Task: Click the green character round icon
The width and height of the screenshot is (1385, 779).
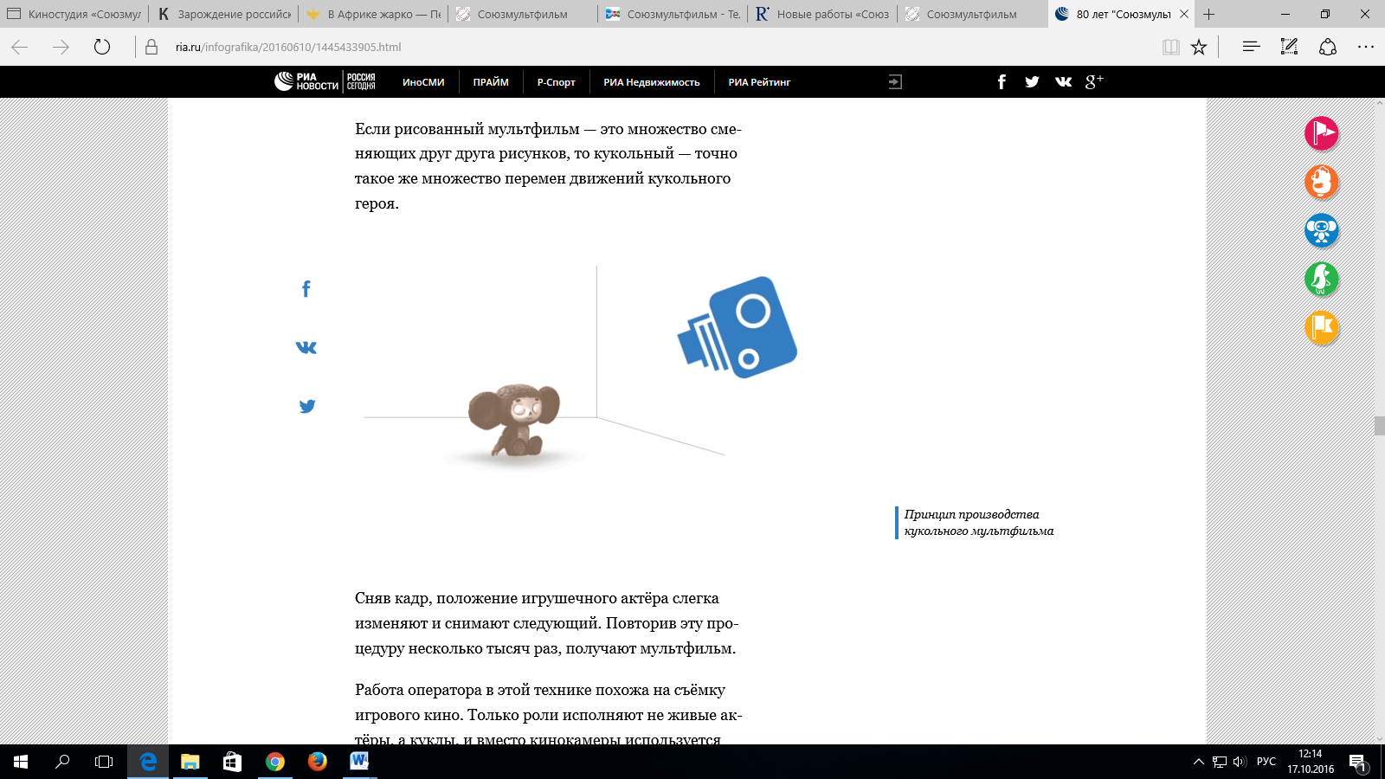Action: [1322, 279]
